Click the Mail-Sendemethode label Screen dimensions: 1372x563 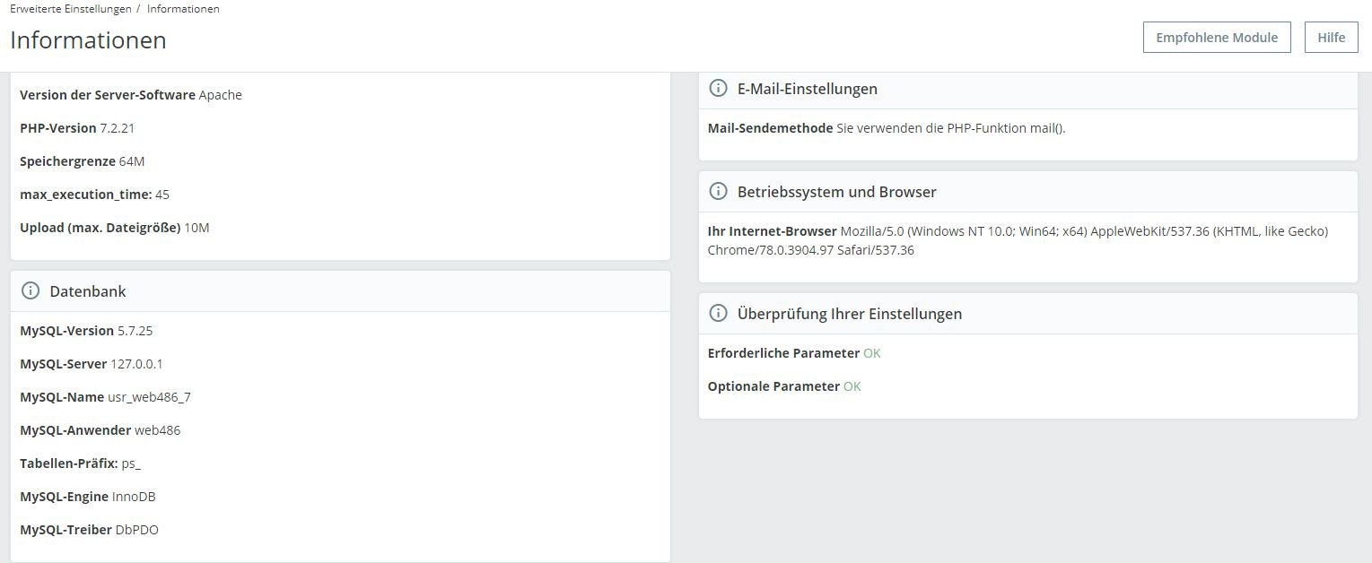(770, 128)
